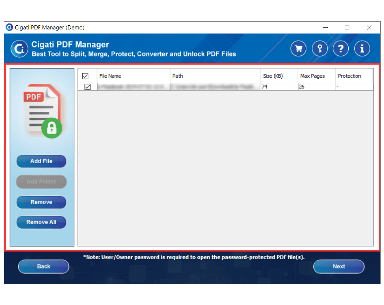Open the shopping cart purchase icon
This screenshot has width=384, height=305.
pos(298,48)
